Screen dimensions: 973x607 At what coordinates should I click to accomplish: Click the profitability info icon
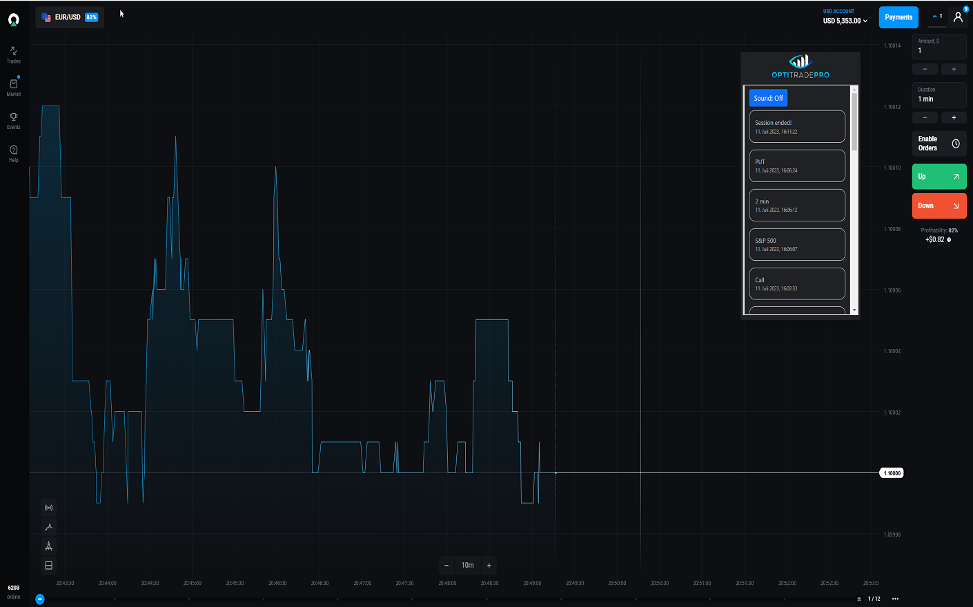[x=949, y=240]
